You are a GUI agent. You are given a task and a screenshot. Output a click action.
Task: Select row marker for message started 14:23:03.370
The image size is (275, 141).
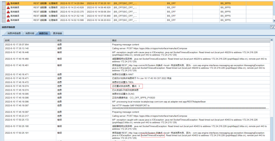pos(4,12)
